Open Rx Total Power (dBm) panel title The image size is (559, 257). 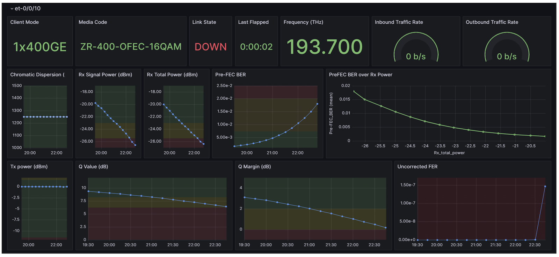(172, 75)
